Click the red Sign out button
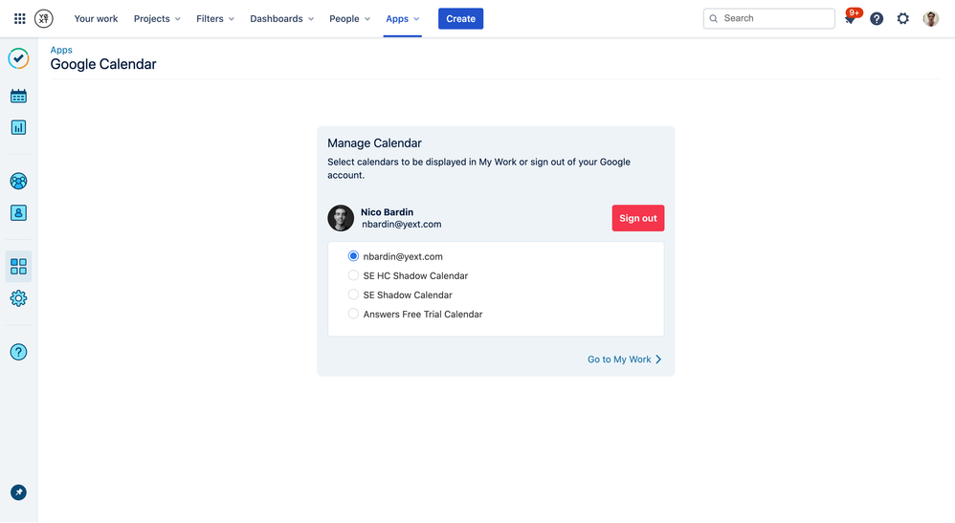955x523 pixels. pos(637,218)
